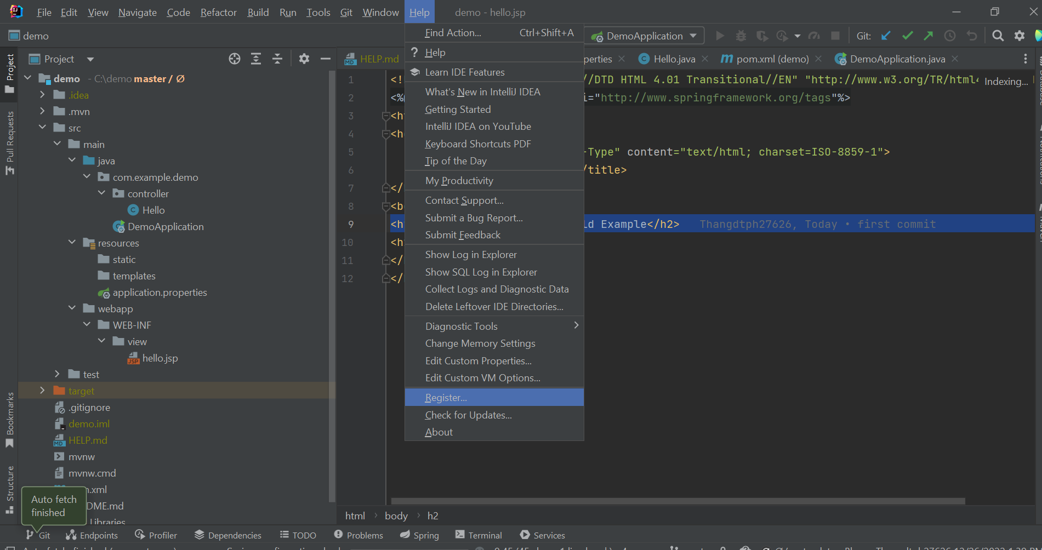1042x550 pixels.
Task: Toggle the Bookmarks side panel
Action: point(9,420)
